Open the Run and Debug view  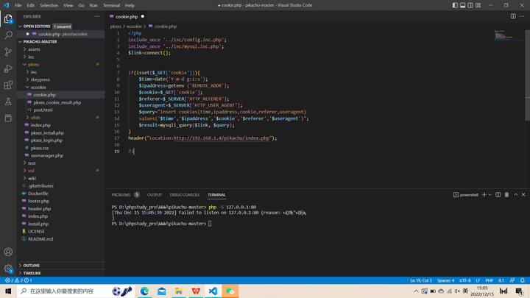click(8, 68)
